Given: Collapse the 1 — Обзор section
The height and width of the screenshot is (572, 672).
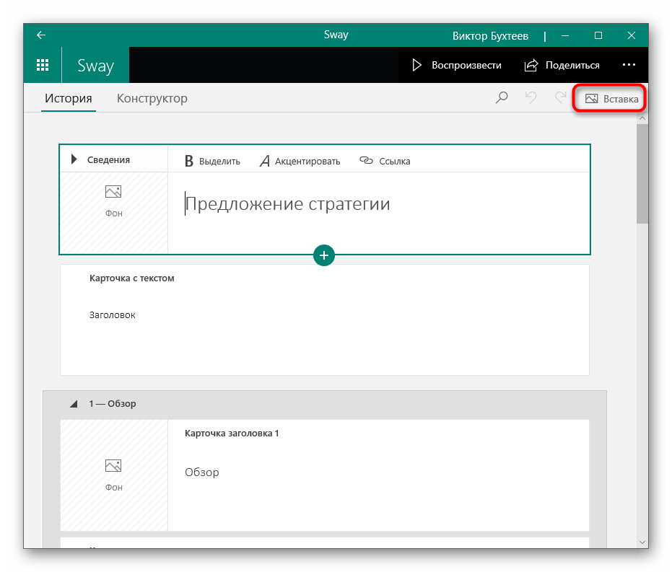Looking at the screenshot, I should tap(74, 404).
